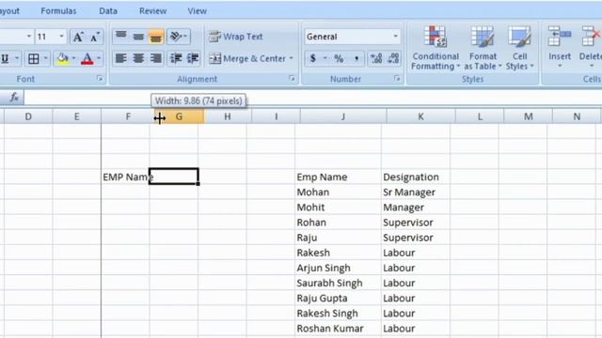Apply red Font Color

[87, 58]
